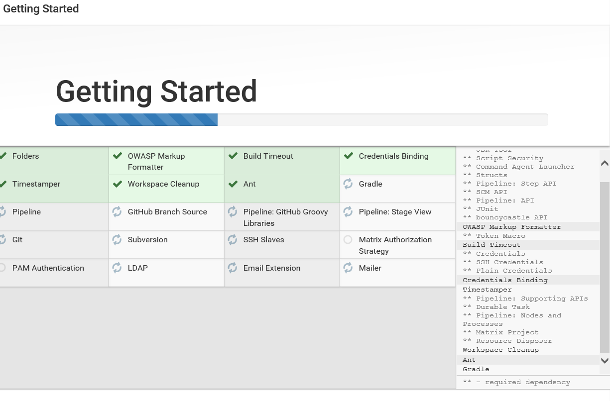The width and height of the screenshot is (610, 401).
Task: Click the log panel scroll up arrow
Action: click(x=605, y=163)
